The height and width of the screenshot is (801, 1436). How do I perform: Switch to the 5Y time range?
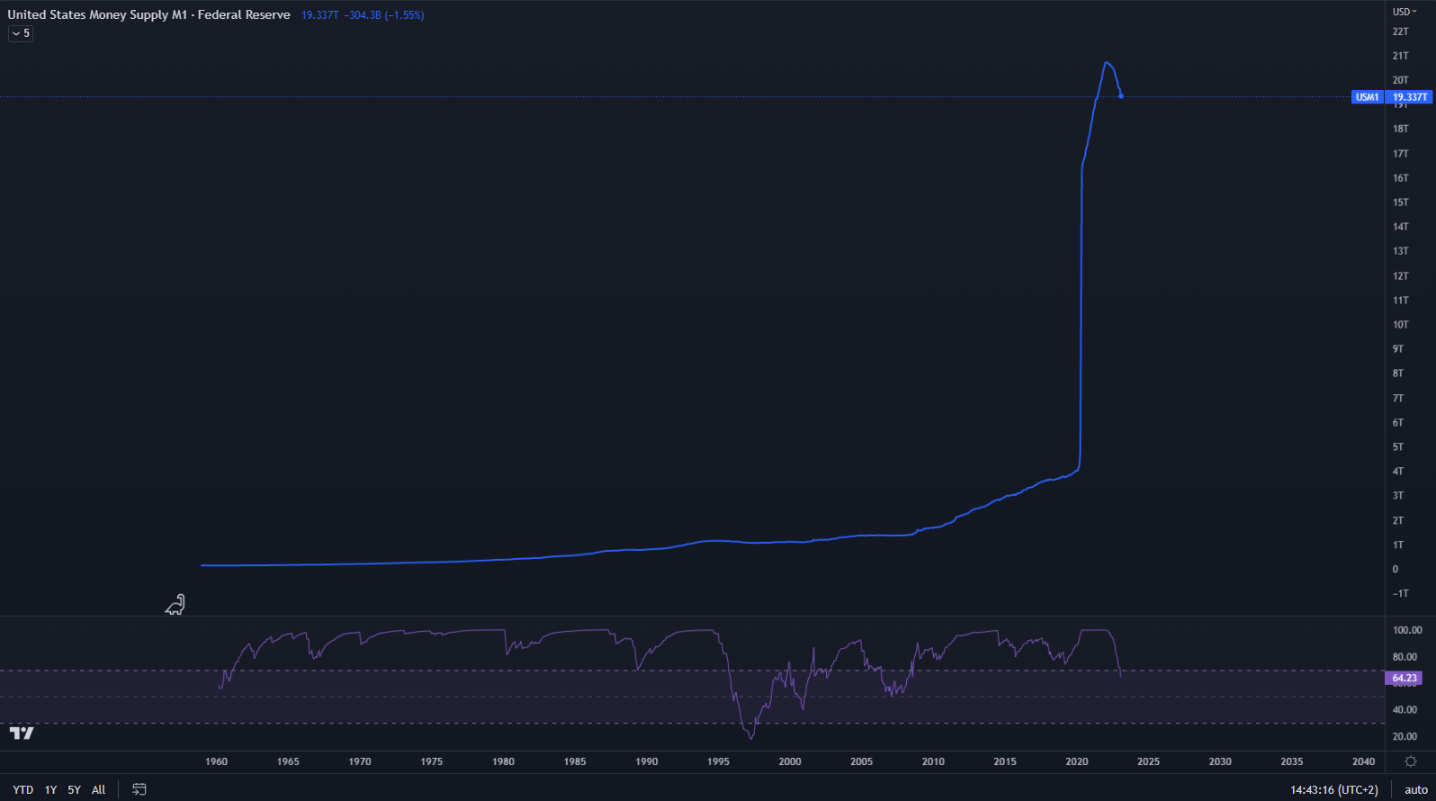pyautogui.click(x=75, y=789)
